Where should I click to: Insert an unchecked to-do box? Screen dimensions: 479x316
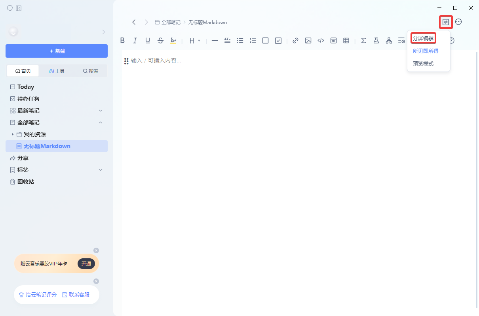click(265, 40)
